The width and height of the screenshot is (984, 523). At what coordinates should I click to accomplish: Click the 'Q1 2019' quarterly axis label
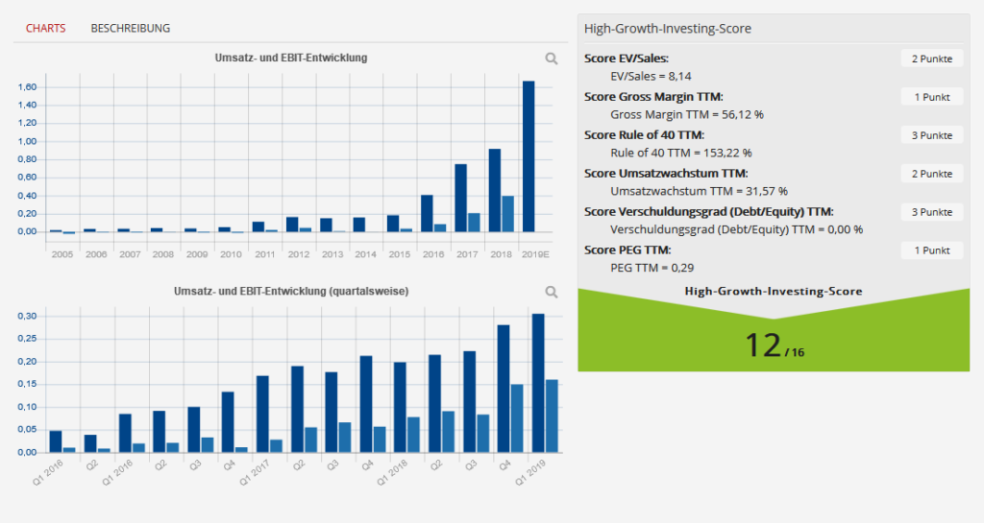[x=530, y=472]
